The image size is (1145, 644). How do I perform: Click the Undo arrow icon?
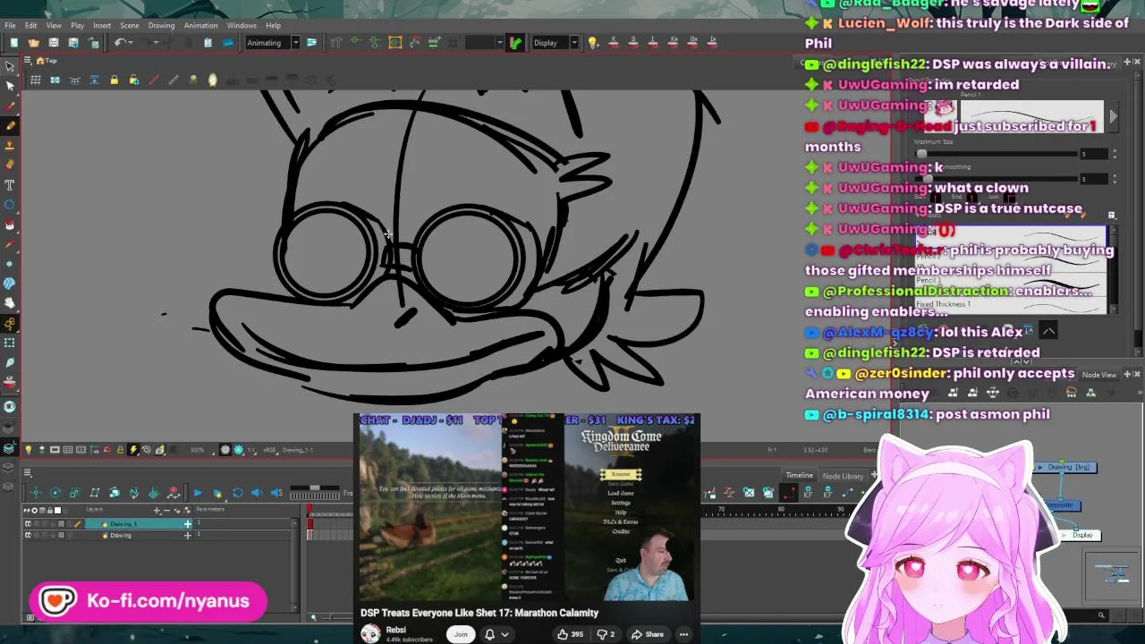121,43
